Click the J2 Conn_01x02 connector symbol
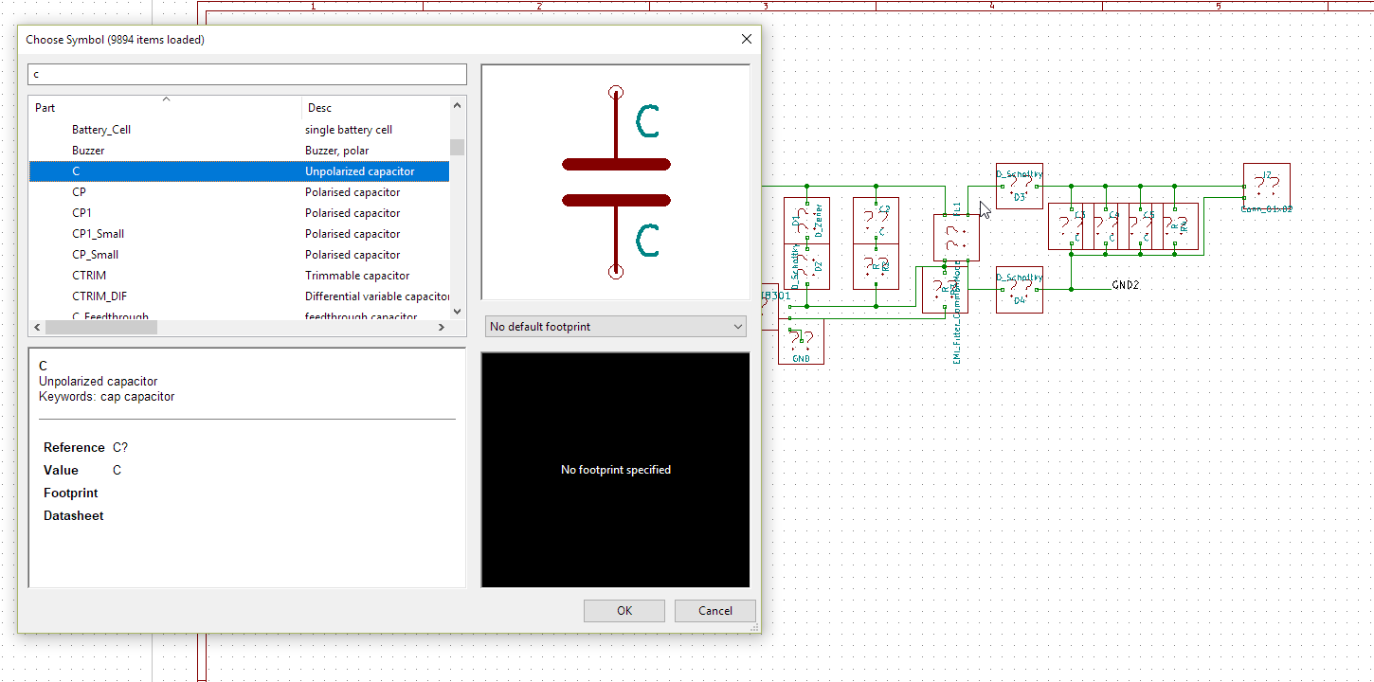 coord(1266,186)
